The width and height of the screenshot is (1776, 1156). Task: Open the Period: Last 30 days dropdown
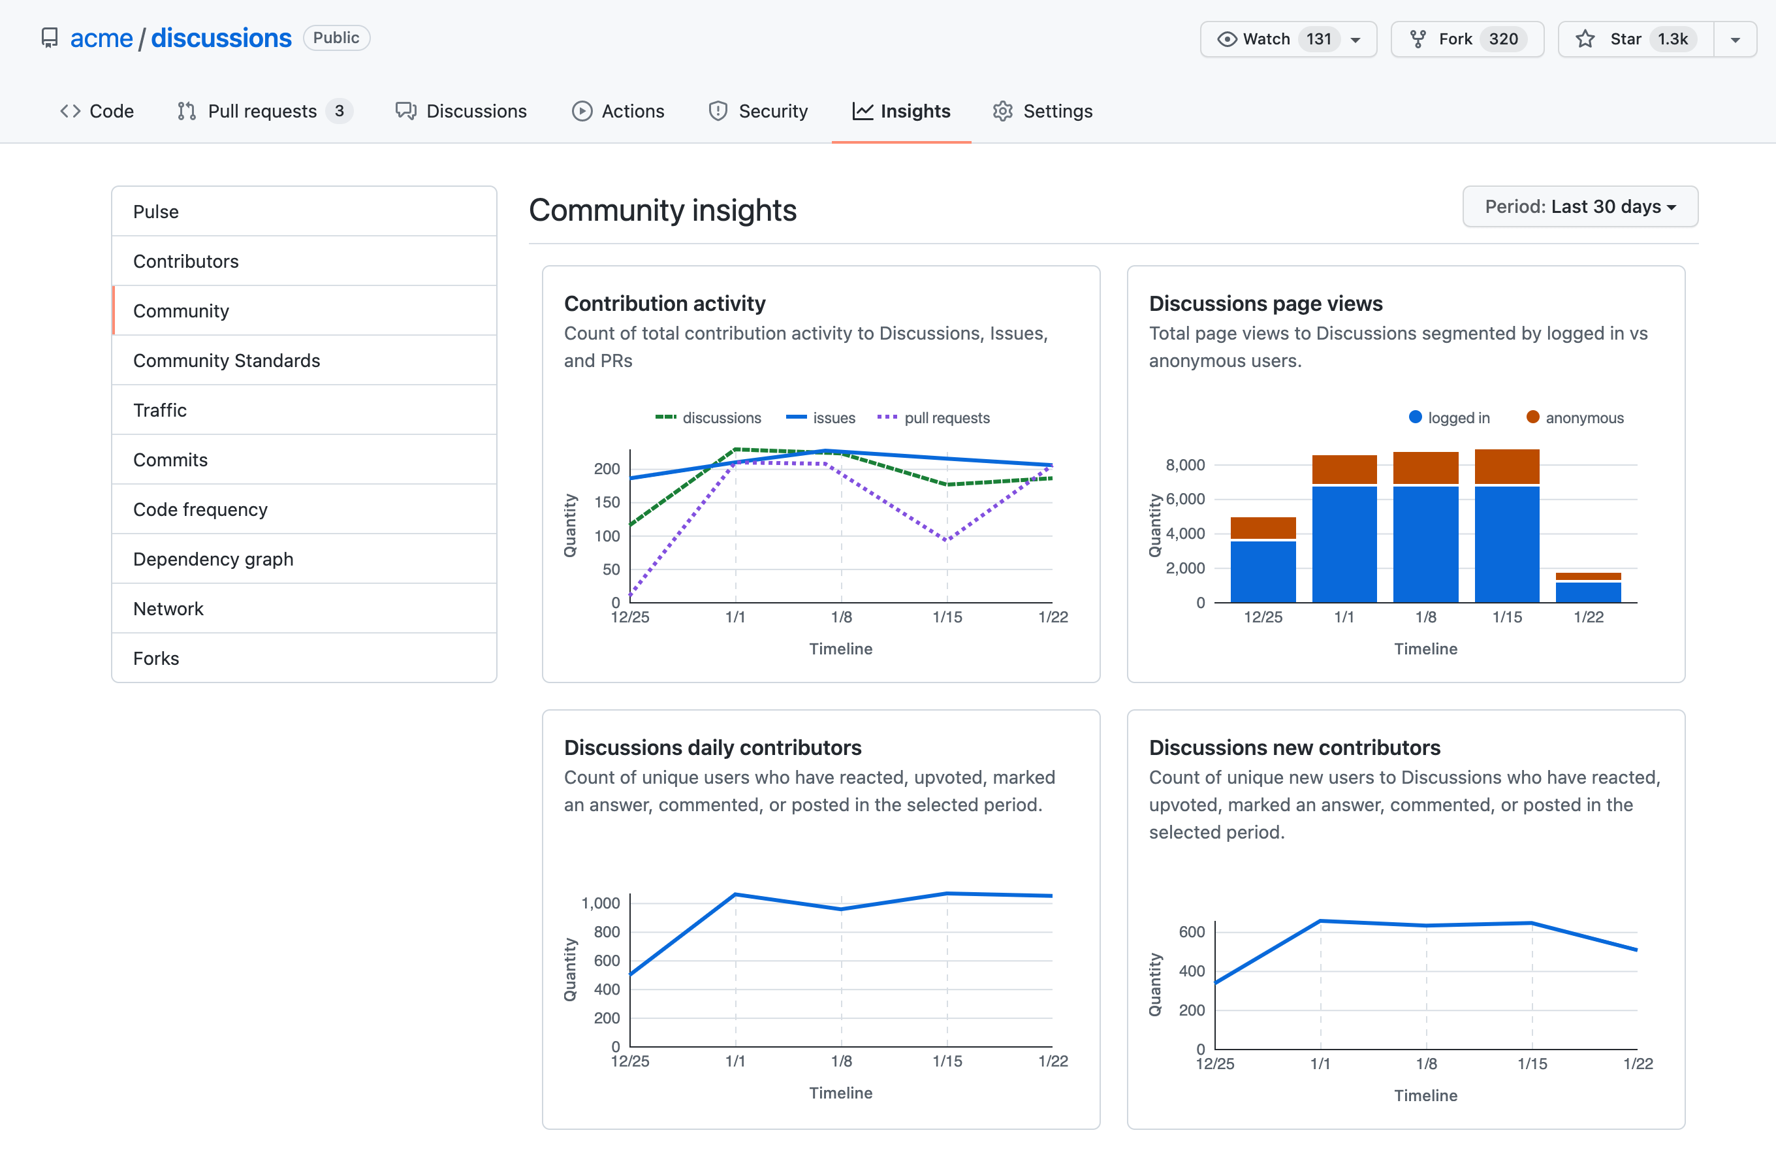tap(1579, 207)
